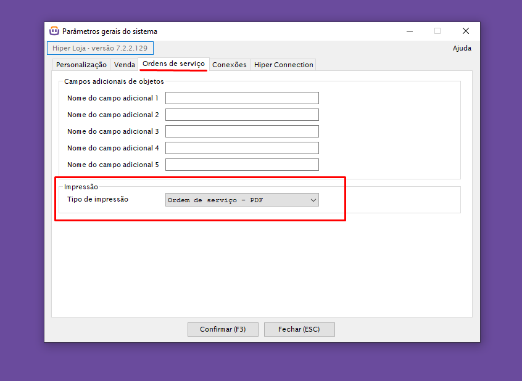Click the Hiper app icon in title bar
The width and height of the screenshot is (522, 381).
[x=54, y=31]
